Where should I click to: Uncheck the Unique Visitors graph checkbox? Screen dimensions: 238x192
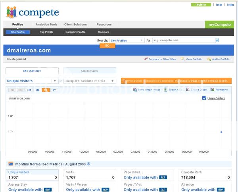(204, 98)
